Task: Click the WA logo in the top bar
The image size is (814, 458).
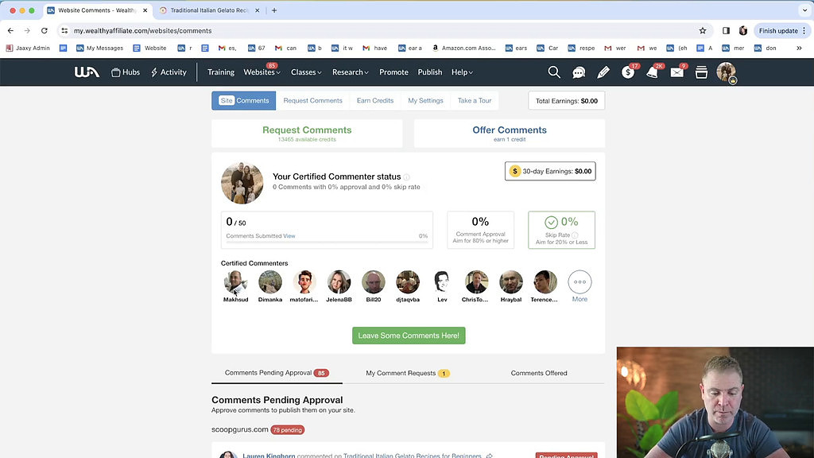Action: tap(87, 72)
